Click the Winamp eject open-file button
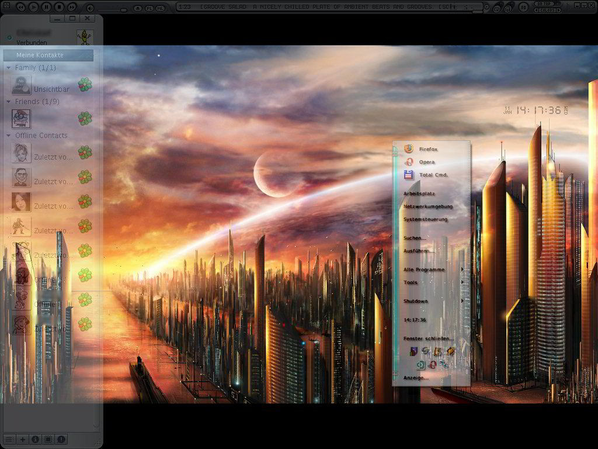The image size is (598, 449). (138, 8)
